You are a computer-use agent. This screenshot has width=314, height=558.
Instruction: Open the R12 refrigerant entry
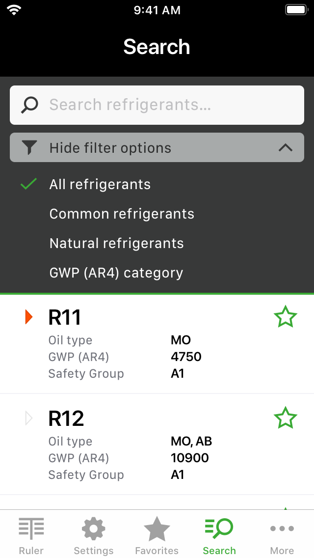157,444
